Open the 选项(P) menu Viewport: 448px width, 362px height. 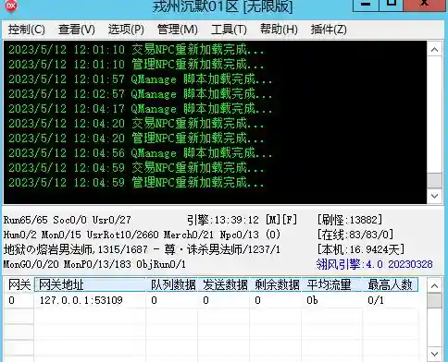126,30
